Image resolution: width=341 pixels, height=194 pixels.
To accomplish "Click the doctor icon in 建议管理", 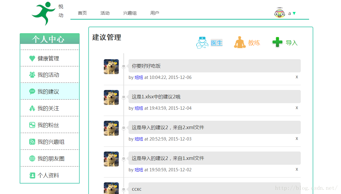I will (202, 42).
